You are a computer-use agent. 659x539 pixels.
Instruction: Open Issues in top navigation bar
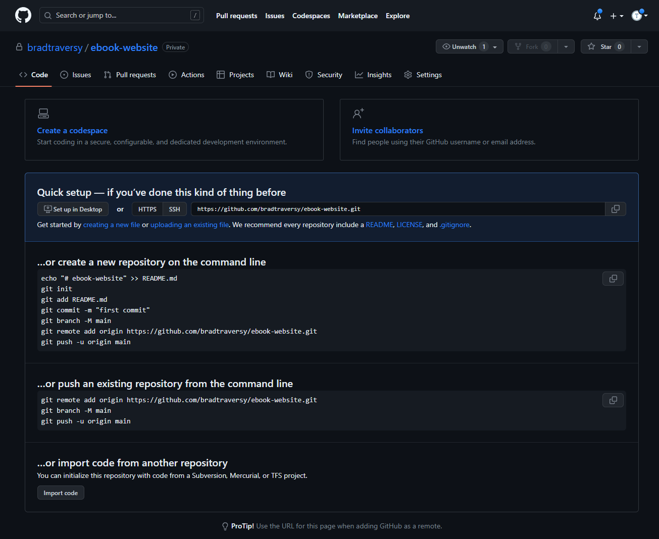[x=275, y=16]
